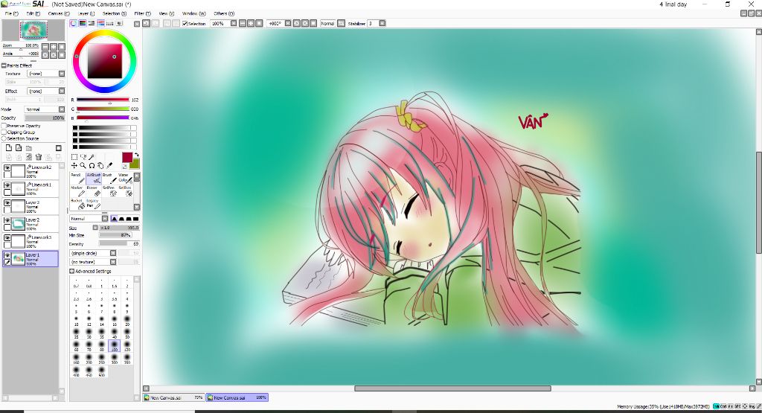762x413 pixels.
Task: Hide the Layer3 layer
Action: pos(7,203)
